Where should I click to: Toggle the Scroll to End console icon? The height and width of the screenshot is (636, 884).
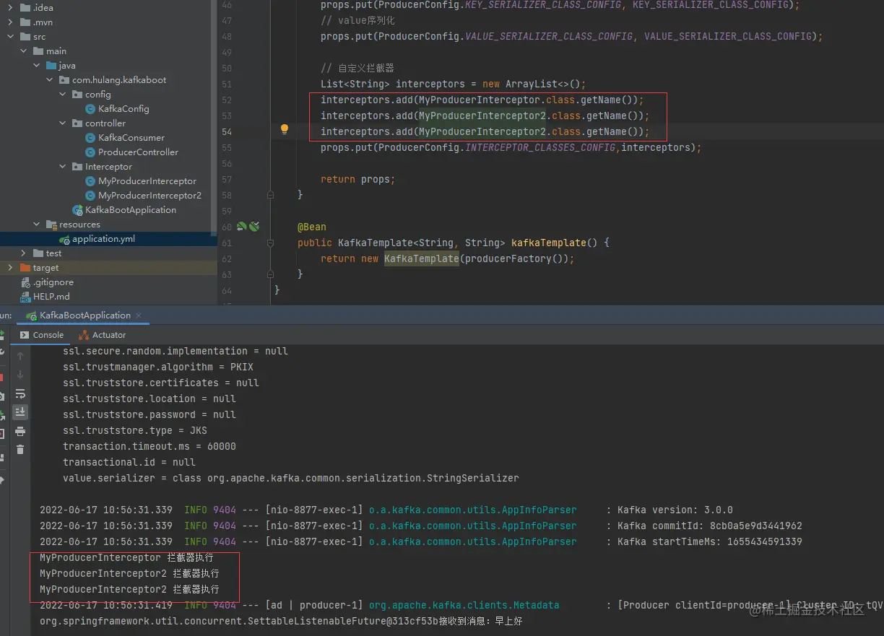(20, 411)
